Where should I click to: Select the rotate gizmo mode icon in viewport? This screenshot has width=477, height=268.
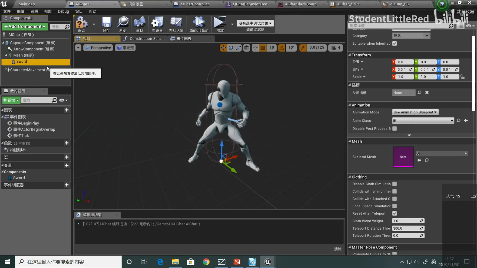coord(231,48)
